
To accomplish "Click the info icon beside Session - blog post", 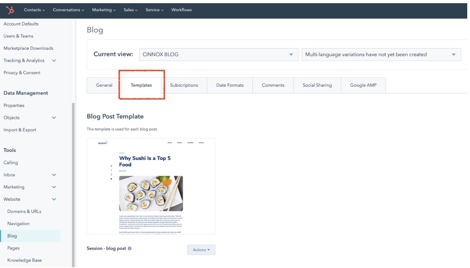I will (x=130, y=249).
